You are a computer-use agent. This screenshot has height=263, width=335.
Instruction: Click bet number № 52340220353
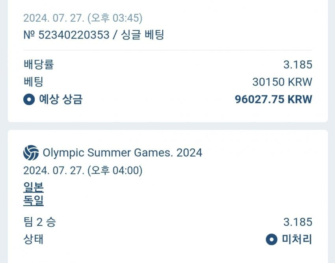tap(66, 35)
